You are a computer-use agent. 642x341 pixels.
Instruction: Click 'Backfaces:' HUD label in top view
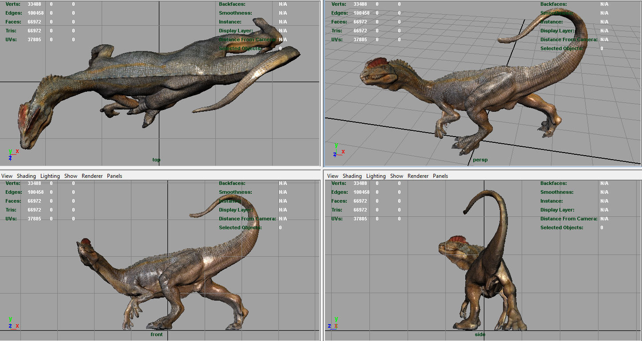point(232,4)
